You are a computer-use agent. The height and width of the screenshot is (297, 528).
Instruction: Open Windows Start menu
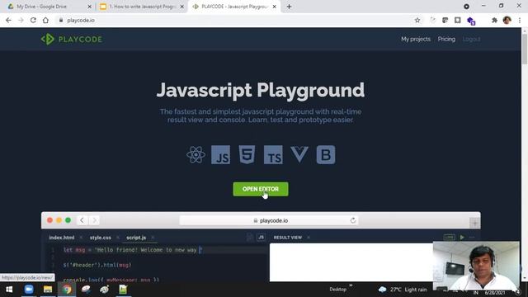9,290
